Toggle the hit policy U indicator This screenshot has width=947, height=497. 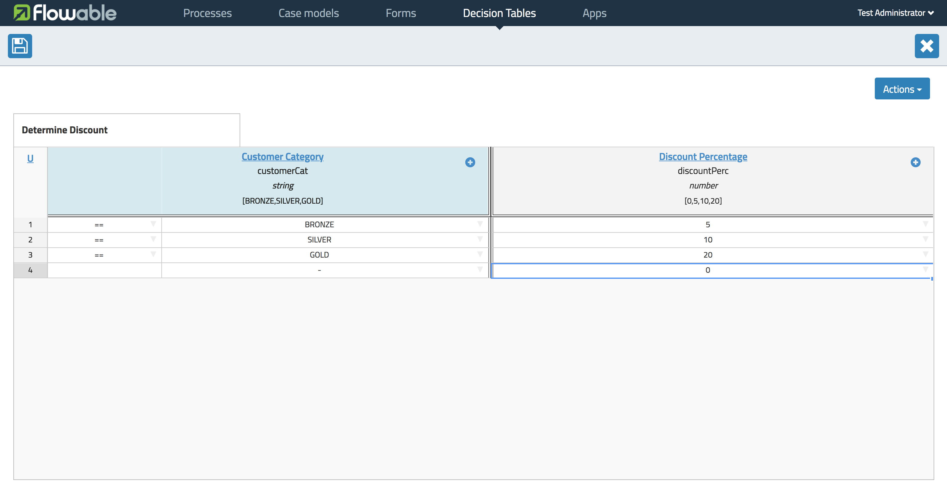coord(30,158)
